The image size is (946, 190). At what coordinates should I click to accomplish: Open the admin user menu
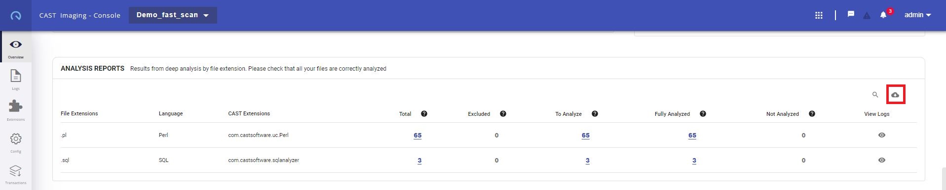pyautogui.click(x=917, y=15)
